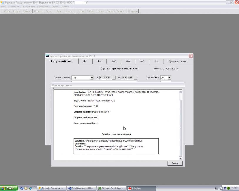Close the Бухгалтерская отчетность dialog
The image size is (239, 191).
tap(190, 56)
